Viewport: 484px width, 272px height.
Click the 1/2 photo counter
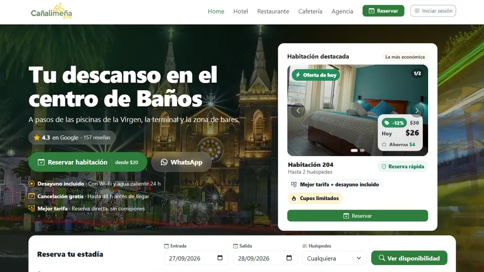coord(417,74)
